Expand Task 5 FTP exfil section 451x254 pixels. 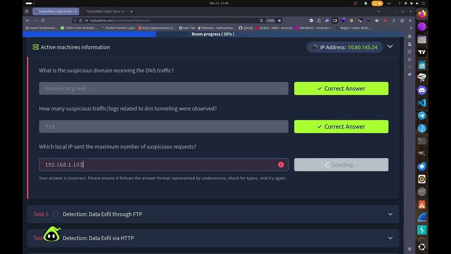coord(390,214)
